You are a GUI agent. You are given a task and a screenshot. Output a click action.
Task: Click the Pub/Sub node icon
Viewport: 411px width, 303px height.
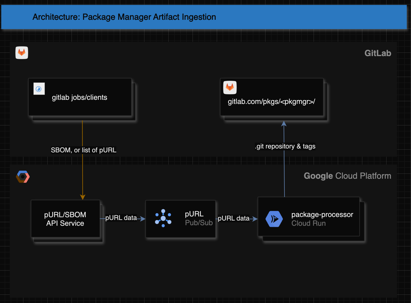click(163, 218)
